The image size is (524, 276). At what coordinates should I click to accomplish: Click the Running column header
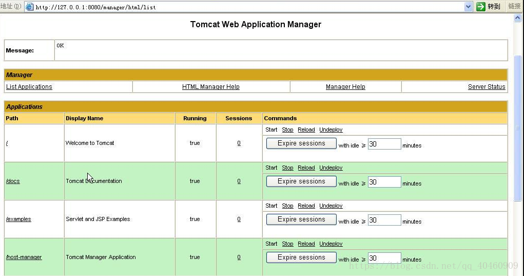pos(195,118)
